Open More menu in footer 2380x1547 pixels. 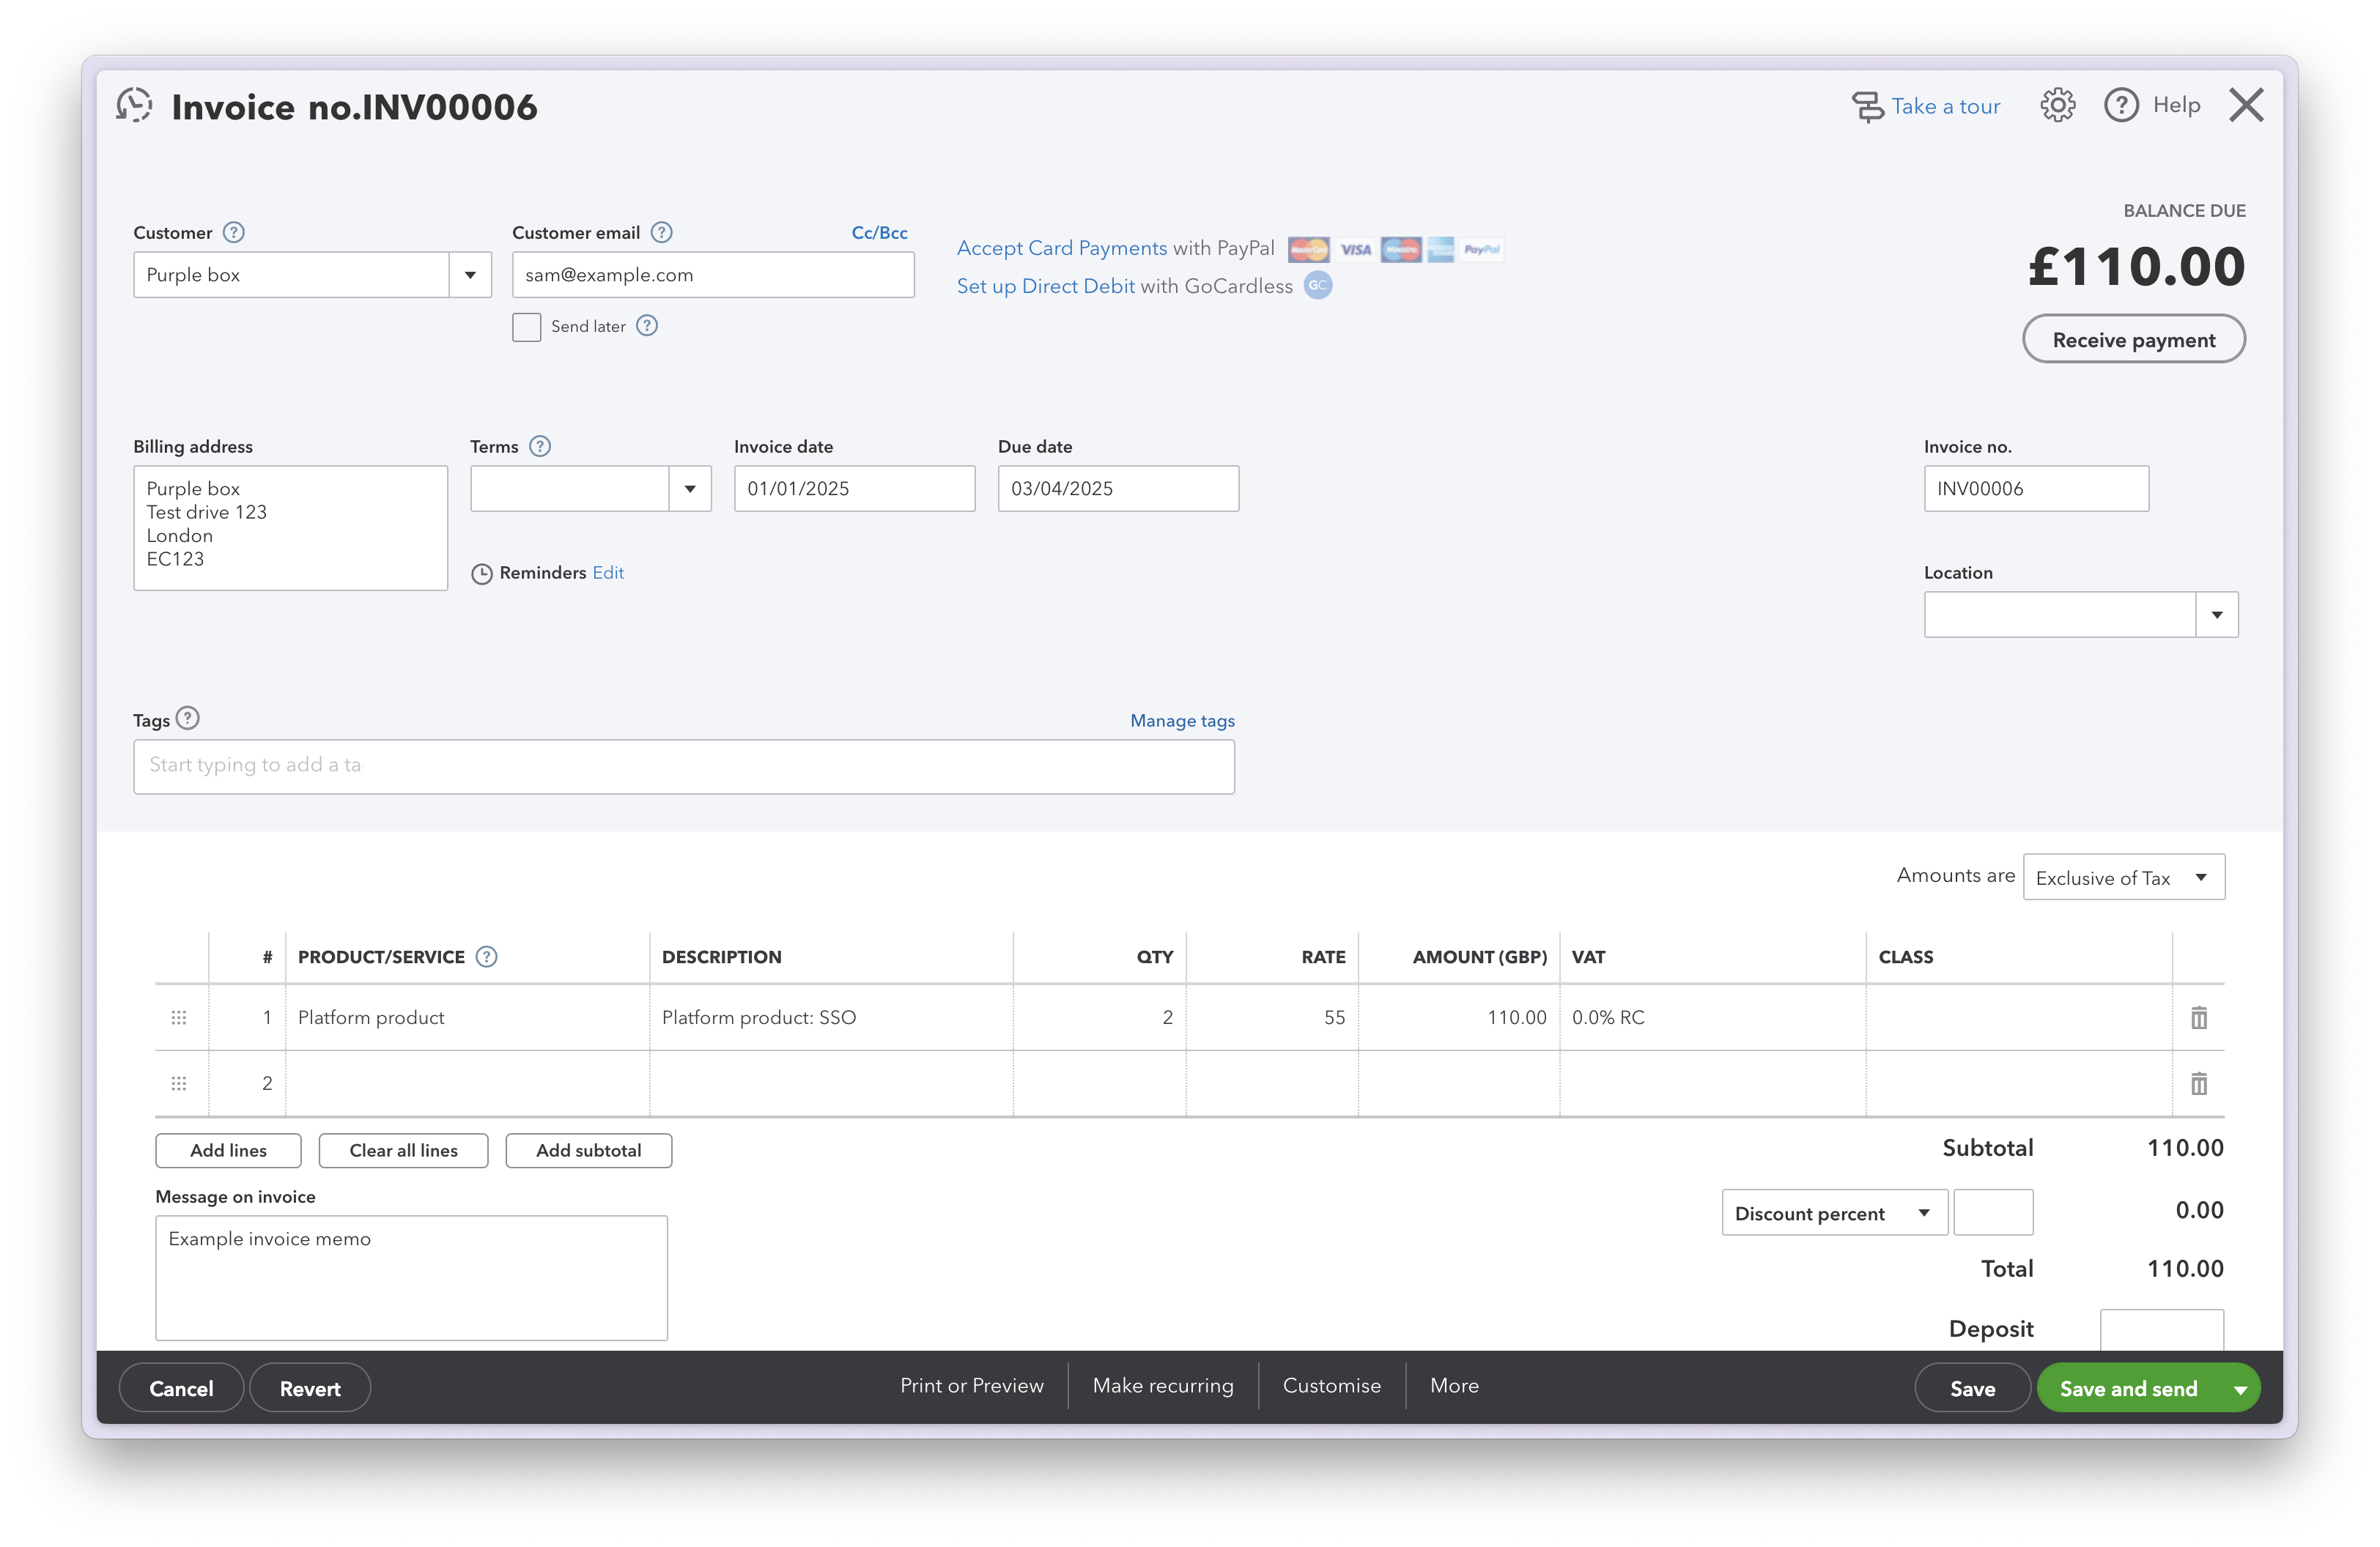pos(1454,1386)
